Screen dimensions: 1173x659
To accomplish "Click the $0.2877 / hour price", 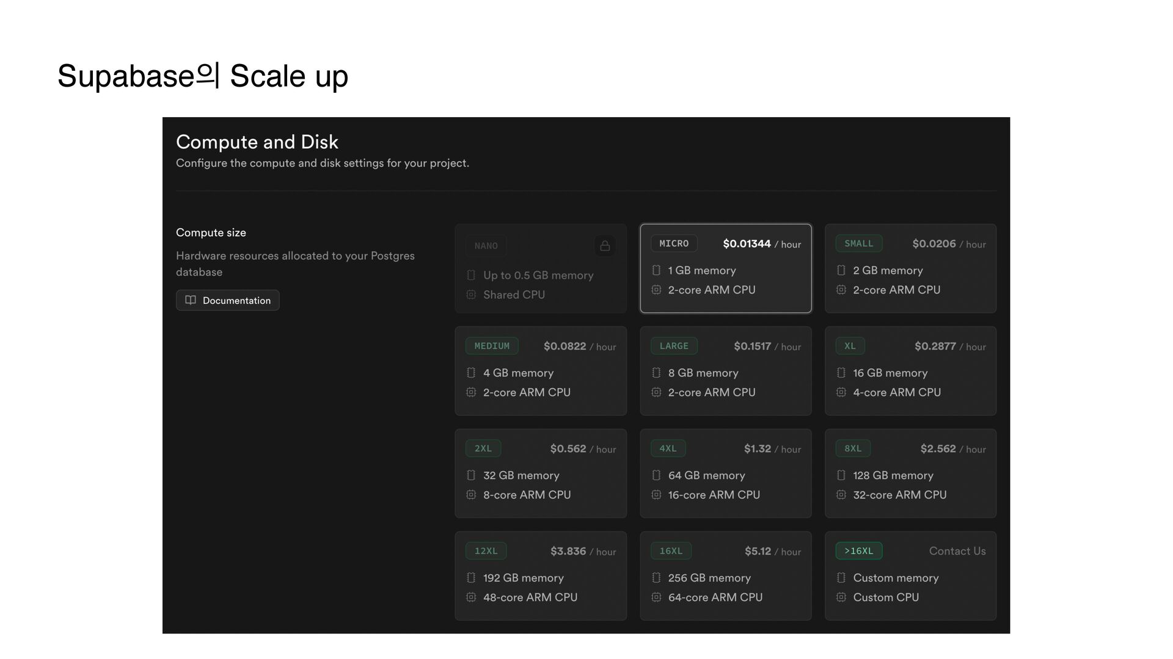I will coord(950,347).
